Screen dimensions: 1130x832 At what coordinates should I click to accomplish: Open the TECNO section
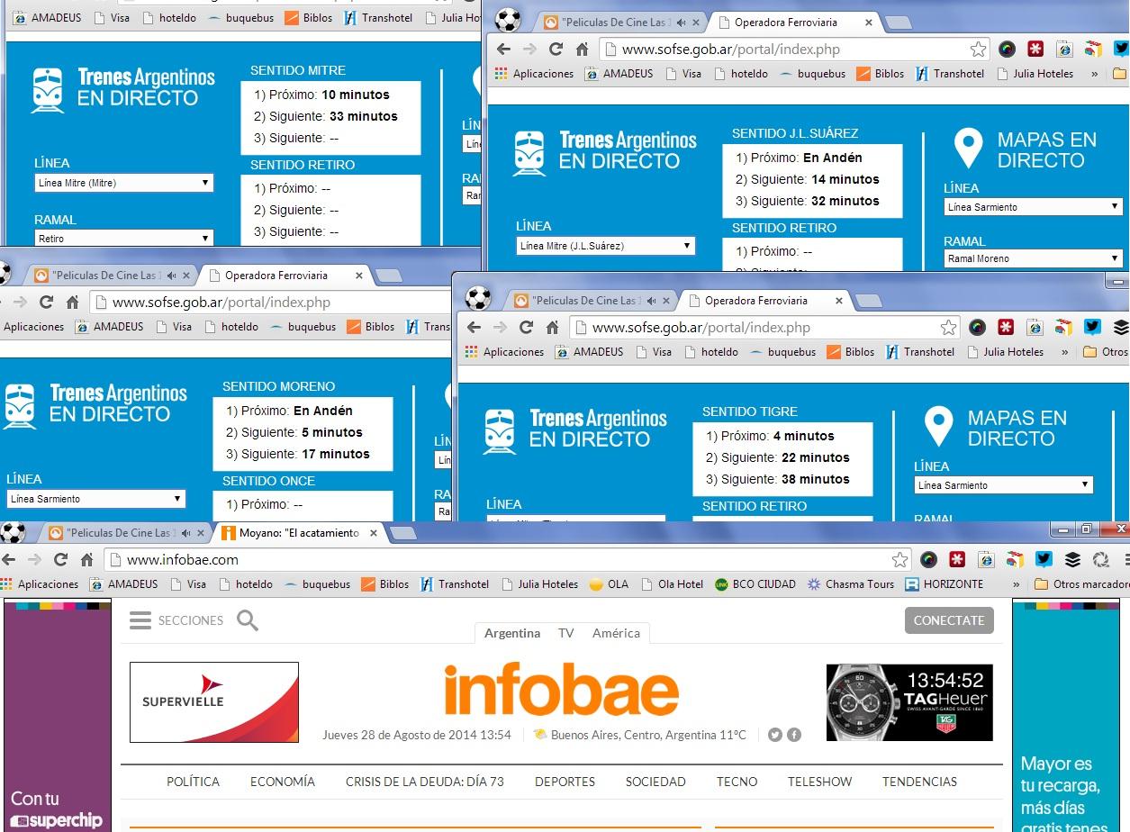[737, 782]
